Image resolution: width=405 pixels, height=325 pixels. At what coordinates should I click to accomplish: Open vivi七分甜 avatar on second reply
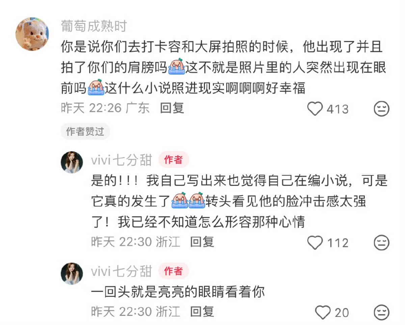tap(72, 273)
